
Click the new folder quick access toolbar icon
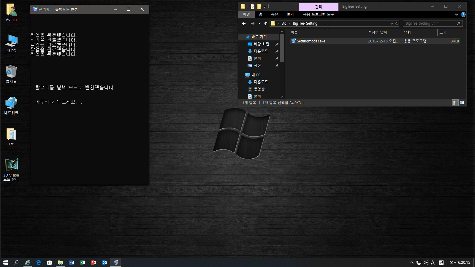click(259, 6)
